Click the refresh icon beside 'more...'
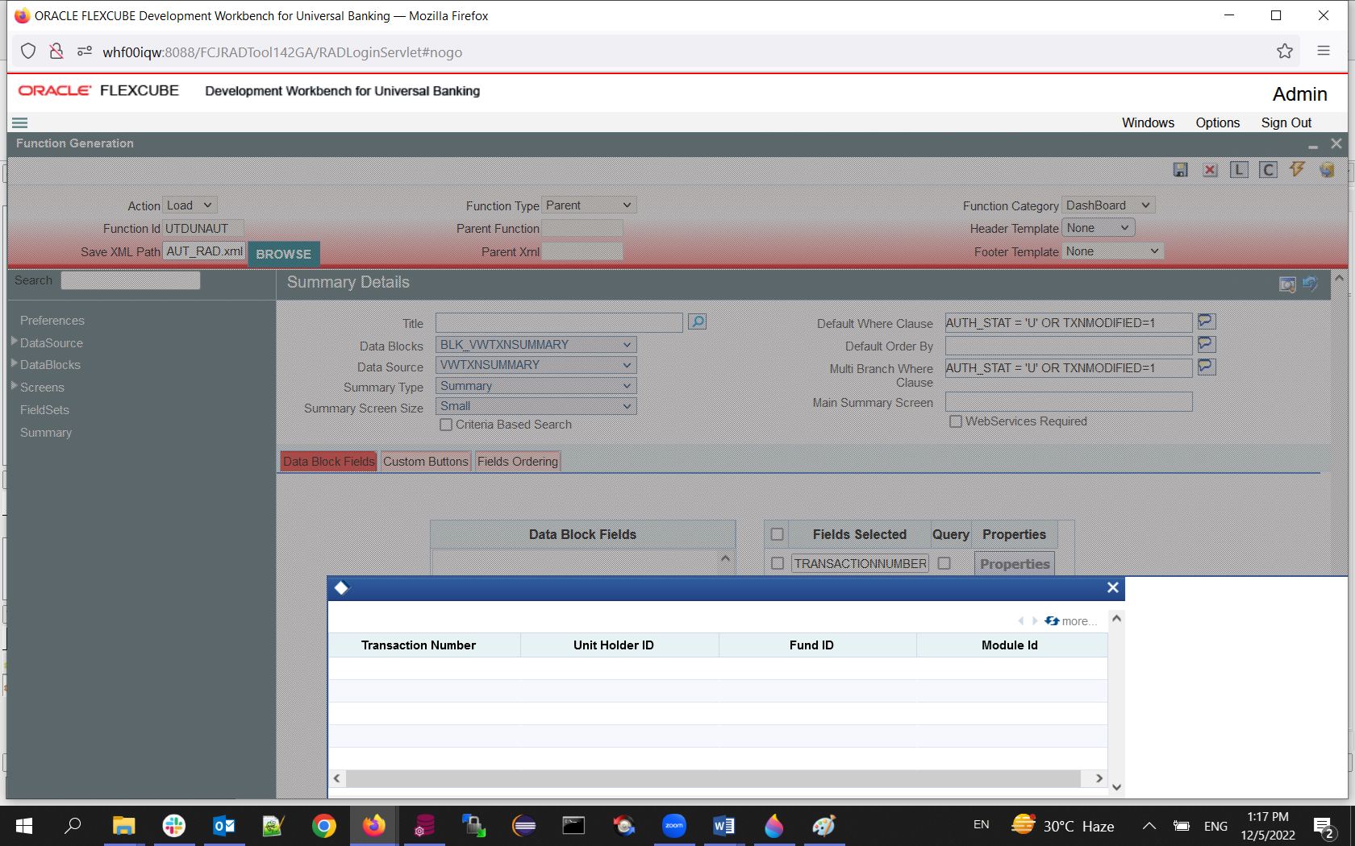The height and width of the screenshot is (846, 1355). coord(1052,621)
